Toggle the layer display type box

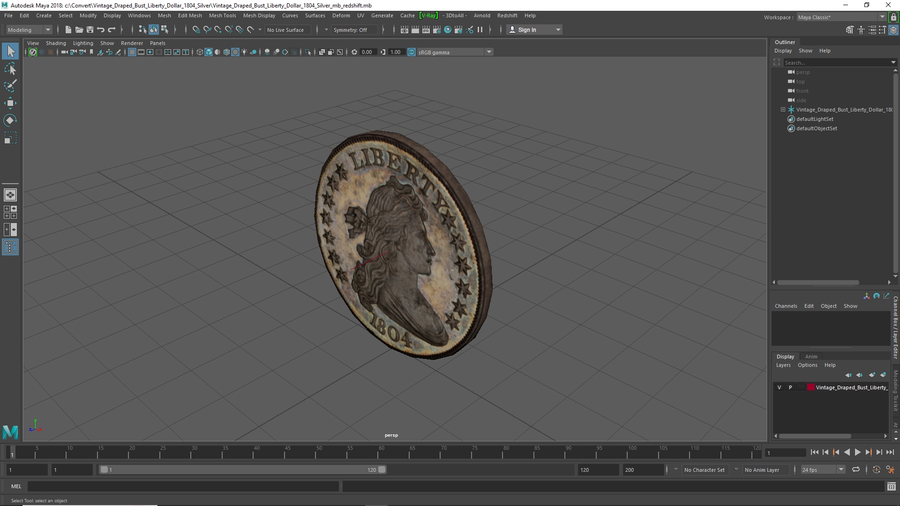(801, 387)
